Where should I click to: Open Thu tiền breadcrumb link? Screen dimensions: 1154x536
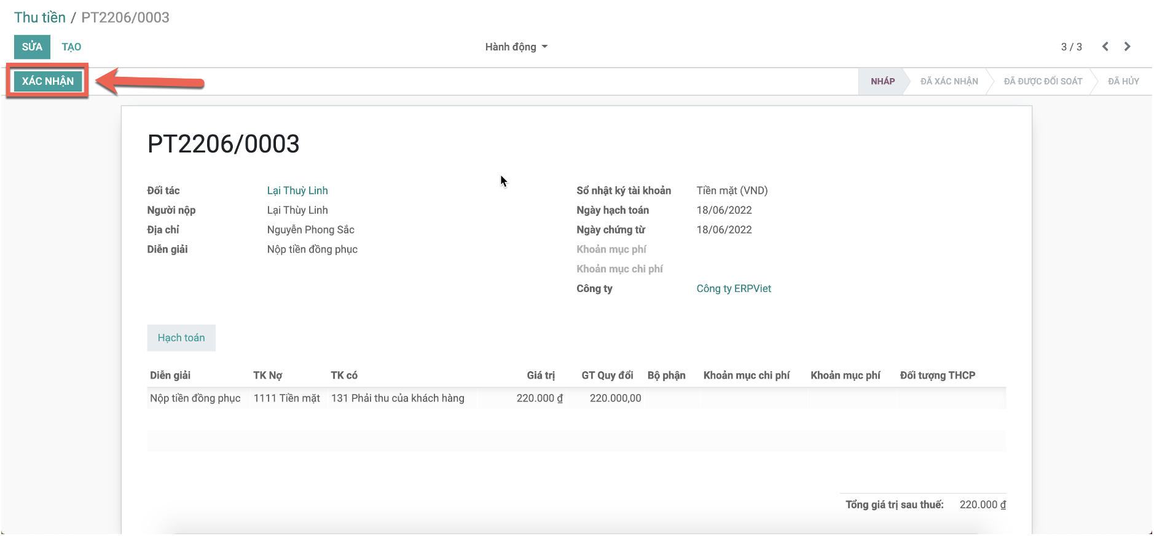[x=40, y=17]
